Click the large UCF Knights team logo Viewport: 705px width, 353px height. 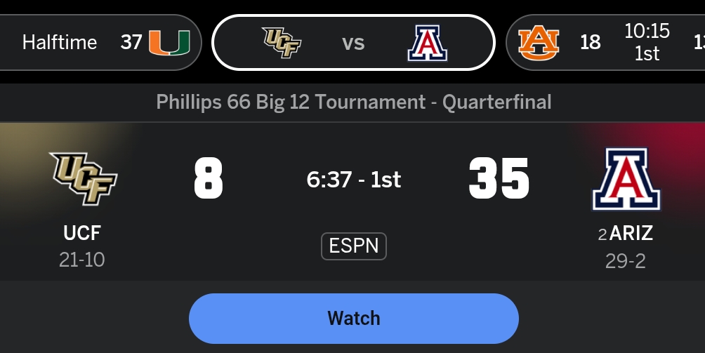[83, 179]
